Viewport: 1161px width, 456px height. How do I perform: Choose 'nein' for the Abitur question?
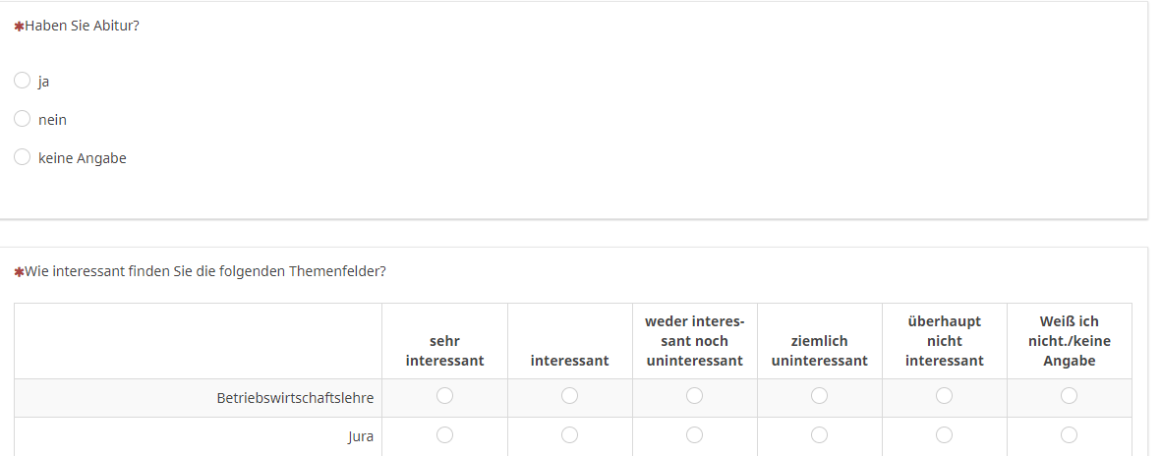click(22, 119)
